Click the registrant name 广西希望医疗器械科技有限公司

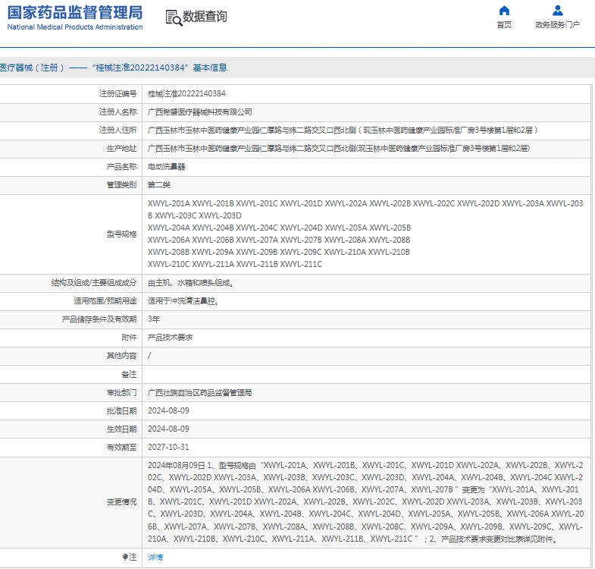199,112
